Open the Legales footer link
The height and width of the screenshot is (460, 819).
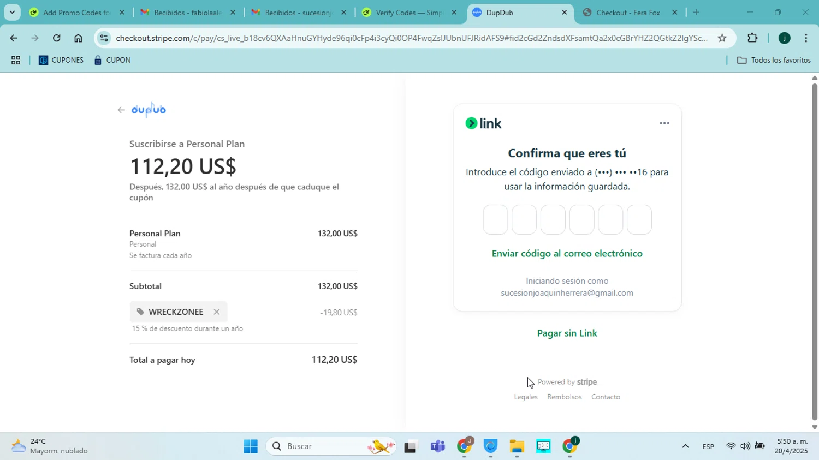[x=526, y=397]
